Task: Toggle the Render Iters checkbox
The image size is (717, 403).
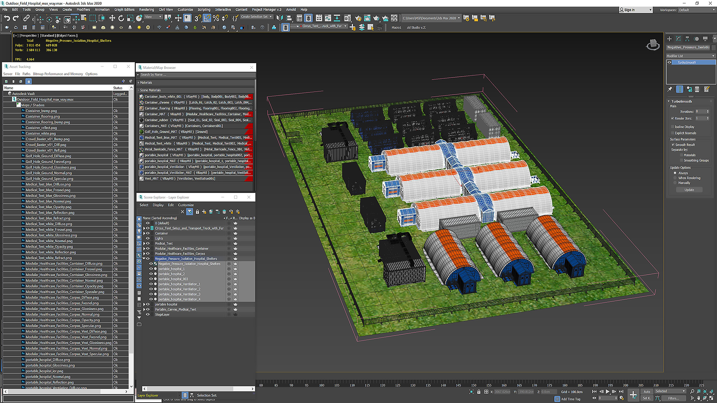Action: (673, 118)
